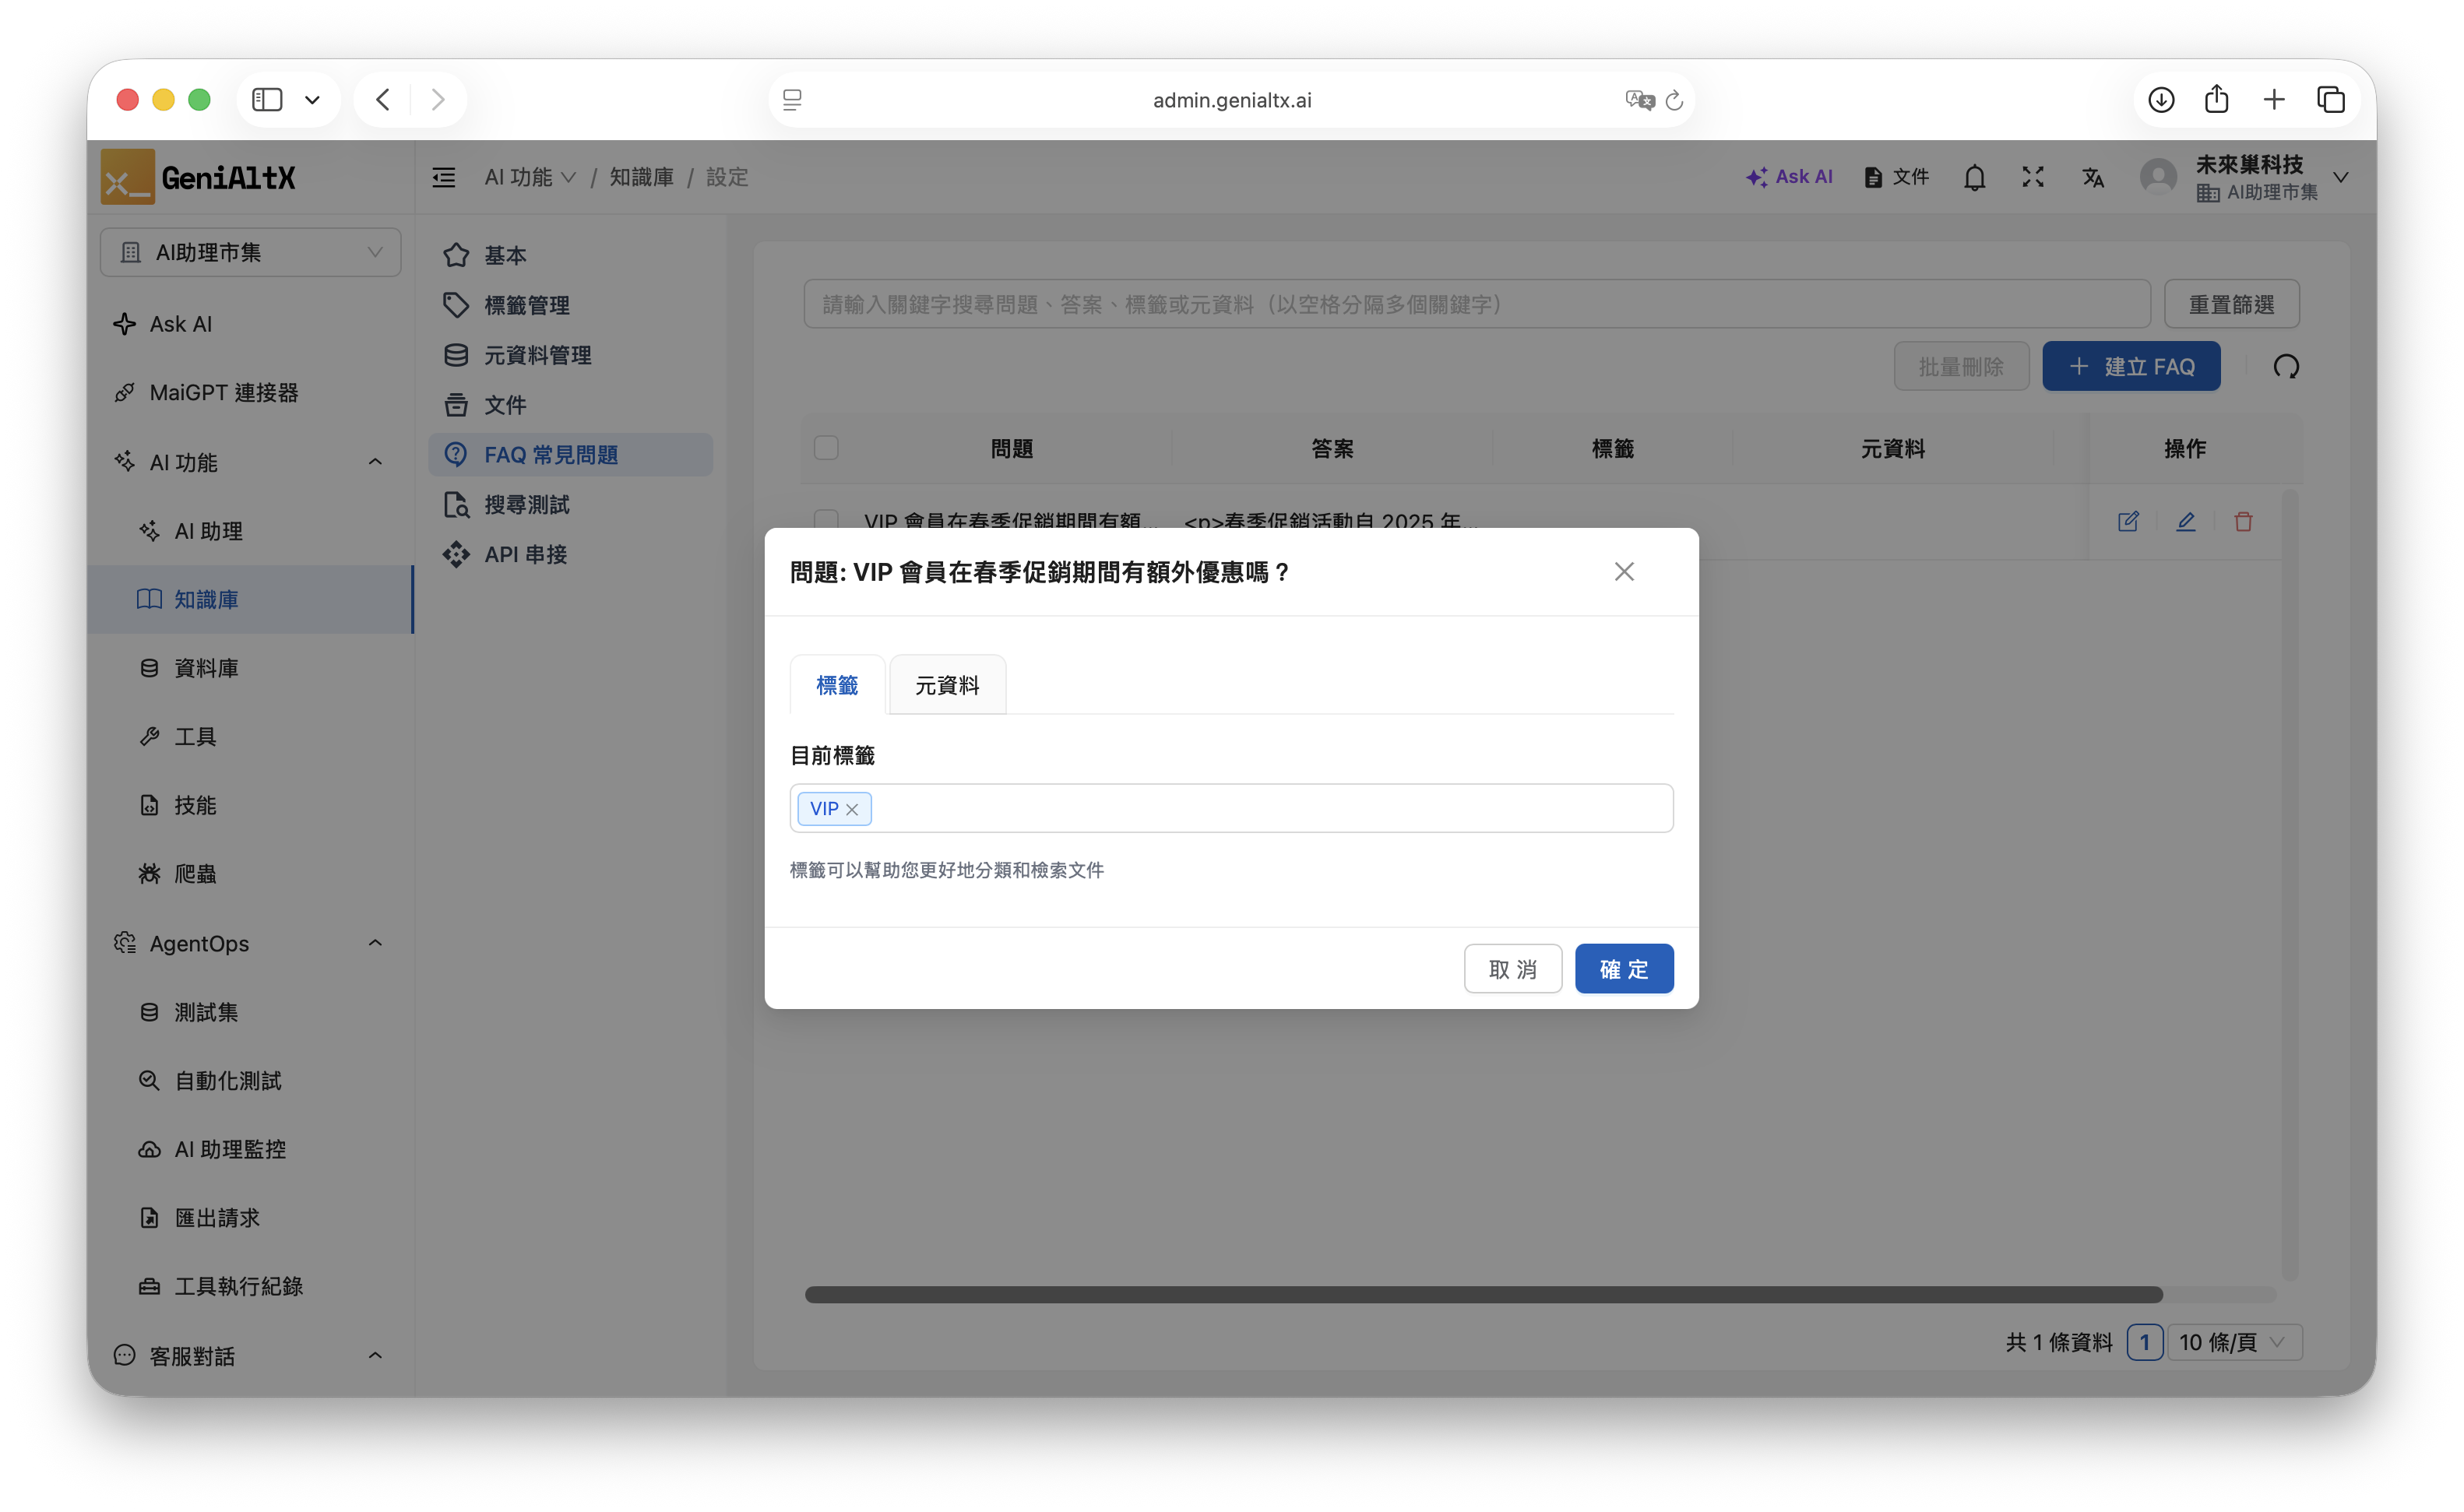
Task: Toggle the select-all checkbox in table header
Action: tap(826, 448)
